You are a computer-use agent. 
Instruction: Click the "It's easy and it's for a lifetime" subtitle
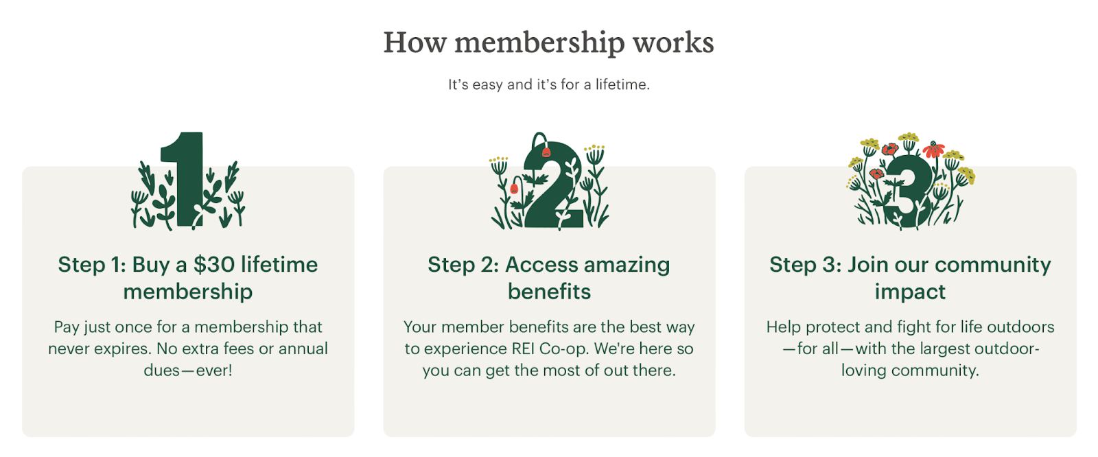pyautogui.click(x=548, y=84)
